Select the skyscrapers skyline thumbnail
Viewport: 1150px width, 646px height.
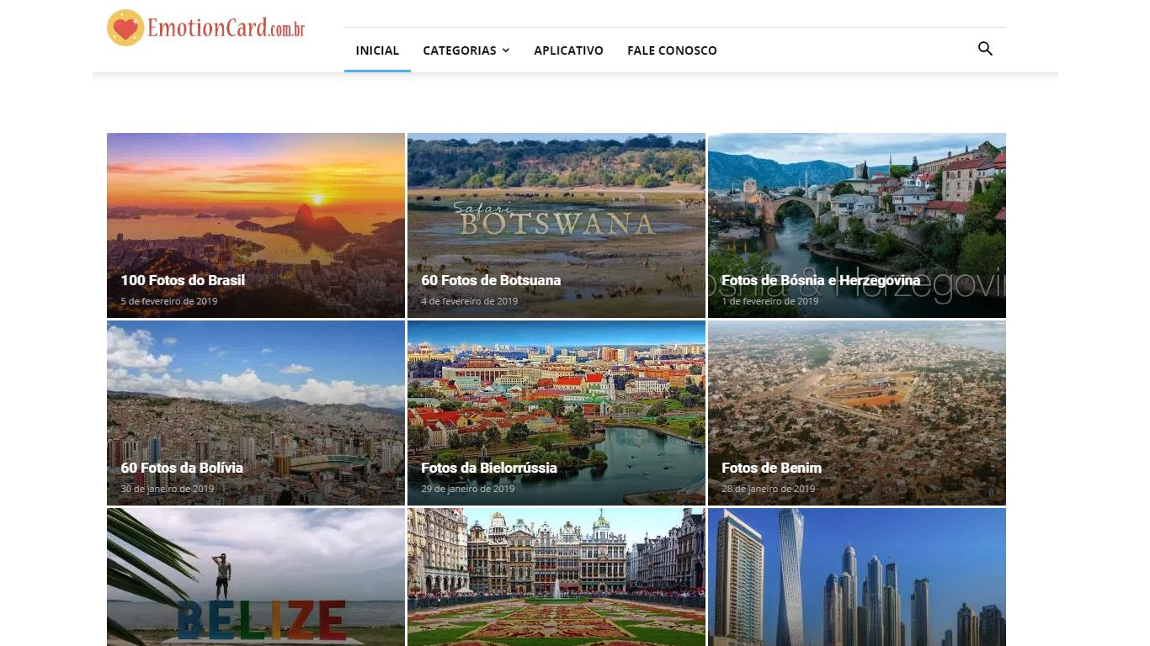click(857, 577)
